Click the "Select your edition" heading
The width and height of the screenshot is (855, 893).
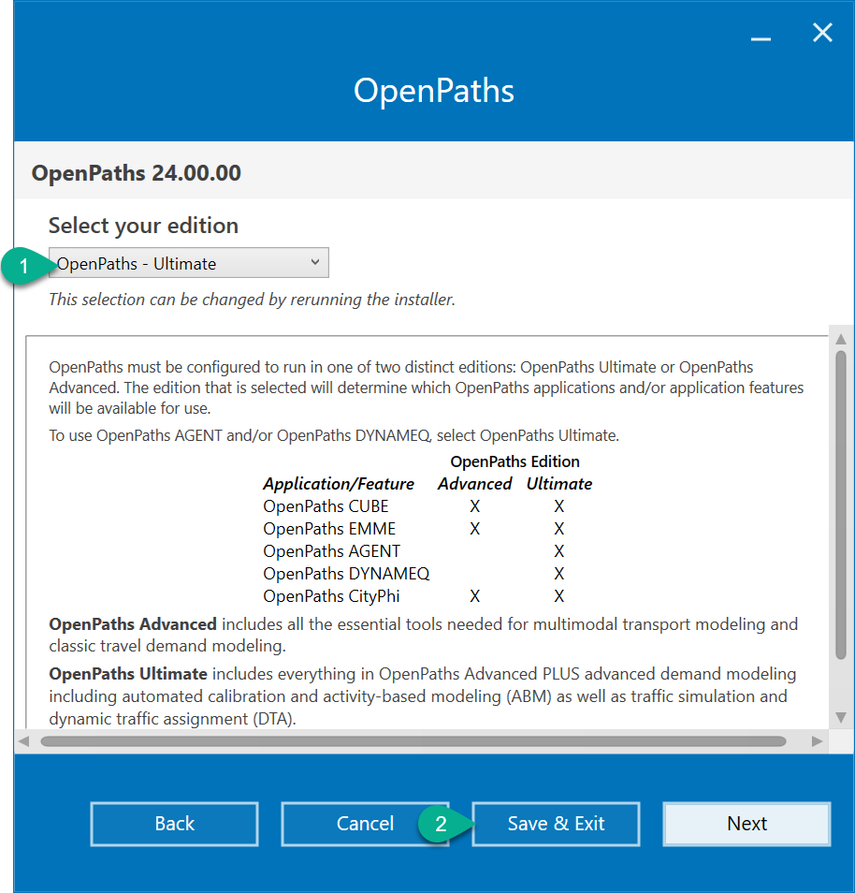[143, 226]
